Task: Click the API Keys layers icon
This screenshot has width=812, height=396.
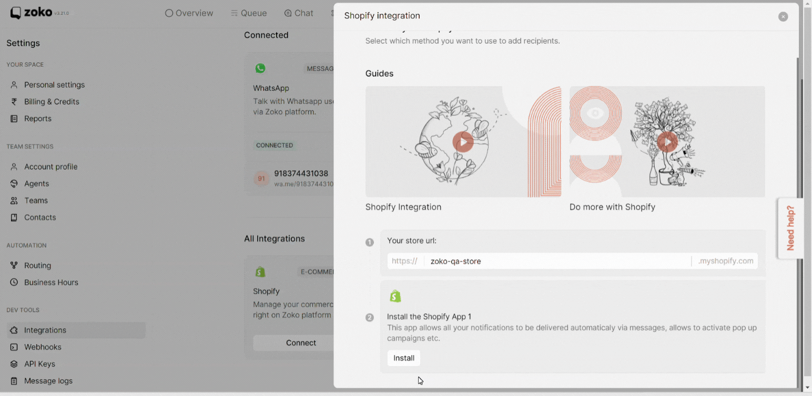Action: pyautogui.click(x=14, y=363)
